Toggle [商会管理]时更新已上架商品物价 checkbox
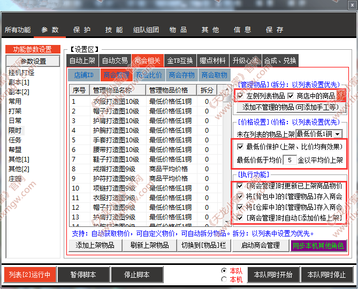 click(x=240, y=186)
